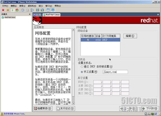
Task: Click the quick switch mode toolbar icon
Action: [x=43, y=10]
